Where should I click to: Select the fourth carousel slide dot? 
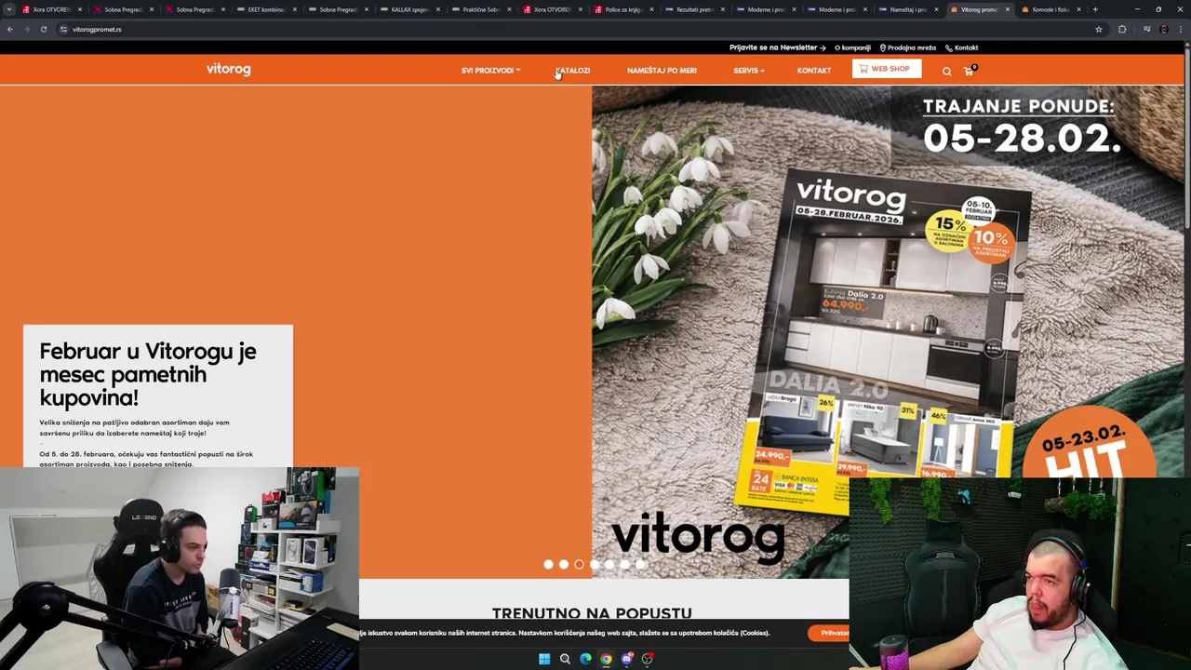tap(595, 564)
